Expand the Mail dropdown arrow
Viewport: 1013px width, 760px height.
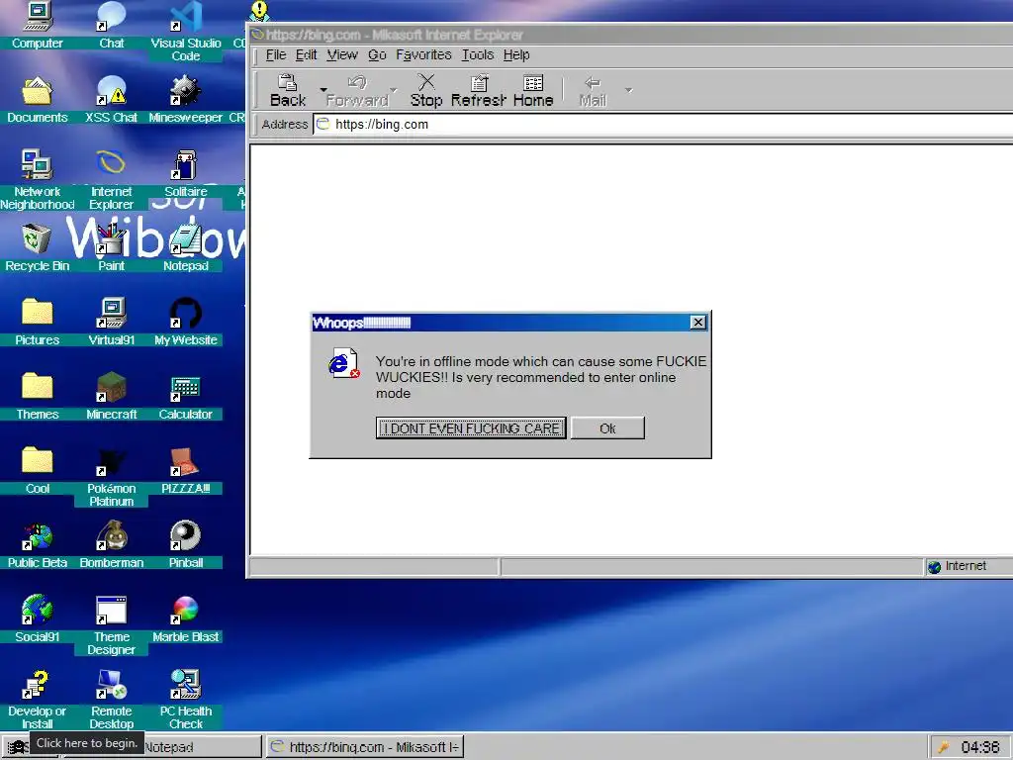tap(628, 90)
